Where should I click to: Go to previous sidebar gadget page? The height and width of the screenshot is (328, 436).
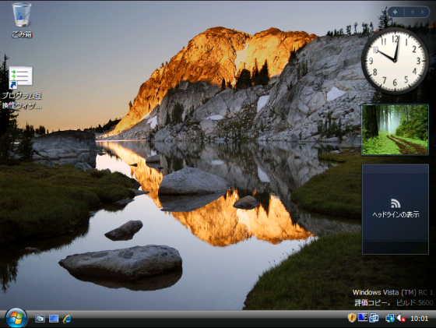(412, 12)
